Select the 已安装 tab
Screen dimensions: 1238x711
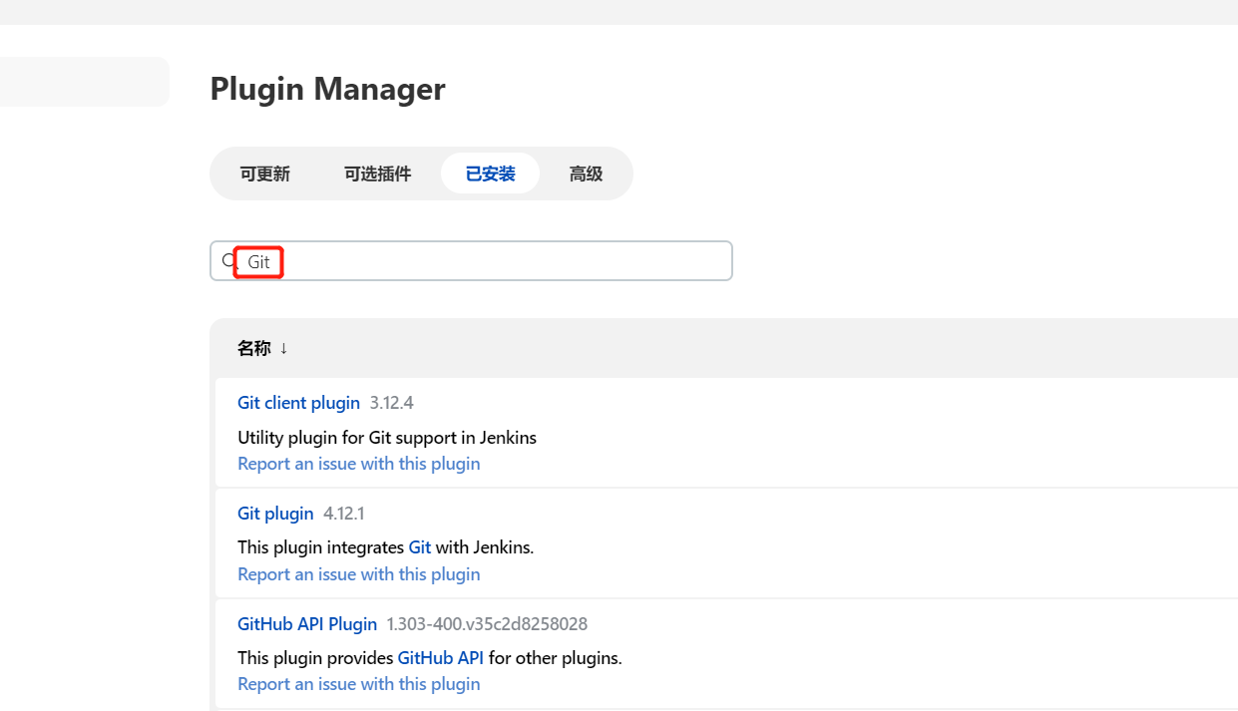point(490,174)
